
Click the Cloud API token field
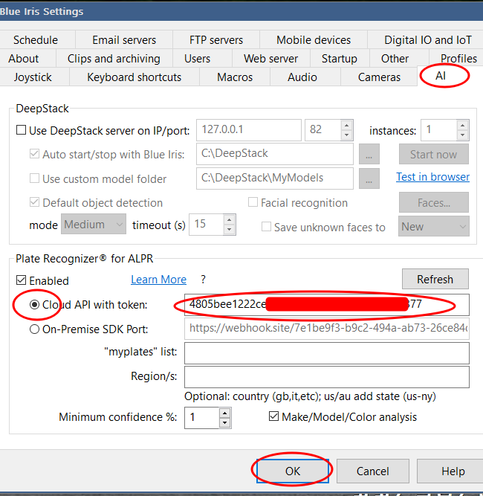(327, 305)
